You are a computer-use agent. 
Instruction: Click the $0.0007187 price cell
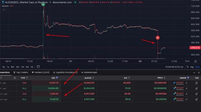click(161, 83)
